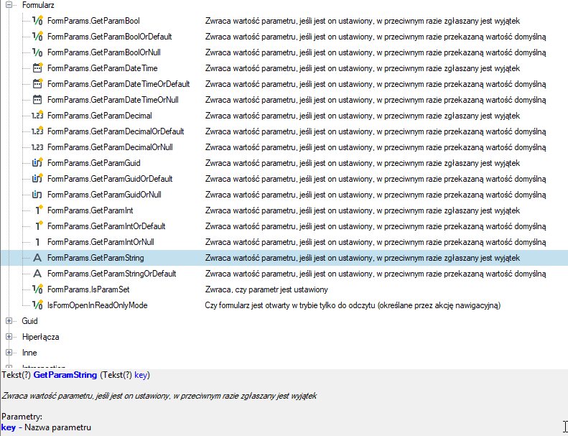This screenshot has height=436, width=568.
Task: Click the Inne category label
Action: 29,353
